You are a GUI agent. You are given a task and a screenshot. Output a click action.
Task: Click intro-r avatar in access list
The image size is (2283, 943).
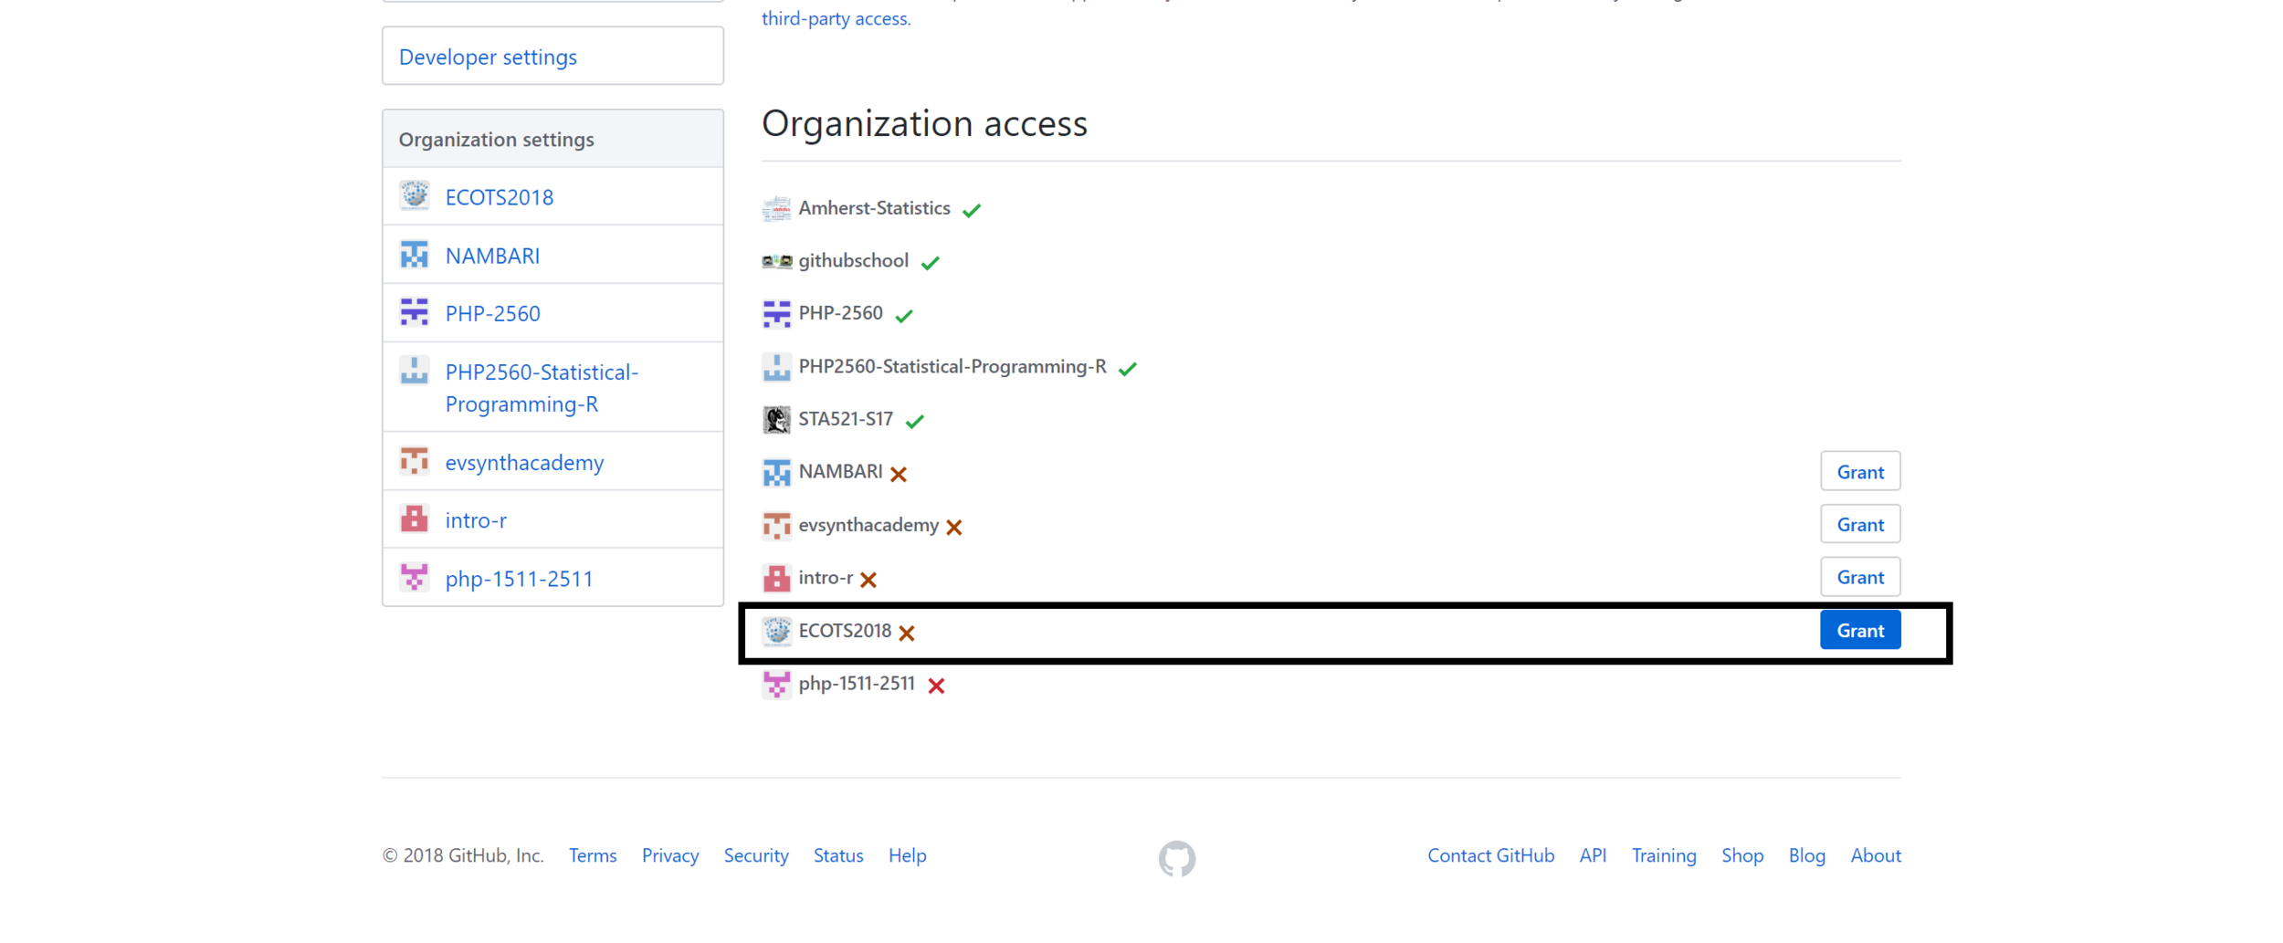click(776, 579)
